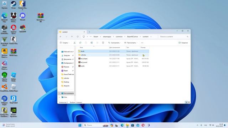This screenshot has width=228, height=128.
Task: Close the content tab
Action: (x=84, y=32)
